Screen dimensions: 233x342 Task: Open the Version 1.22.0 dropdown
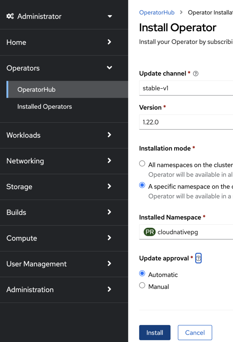point(186,122)
